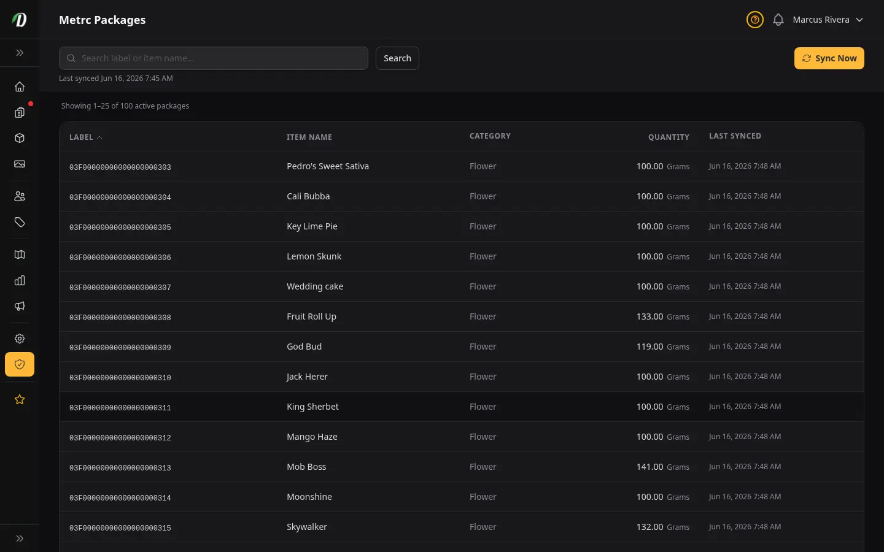
Task: Select Pedro's Sweet Sativa item
Action: coord(328,166)
